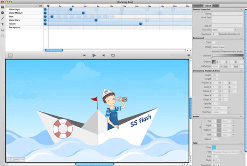Open the Background color swatch
247x166 pixels.
214,42
